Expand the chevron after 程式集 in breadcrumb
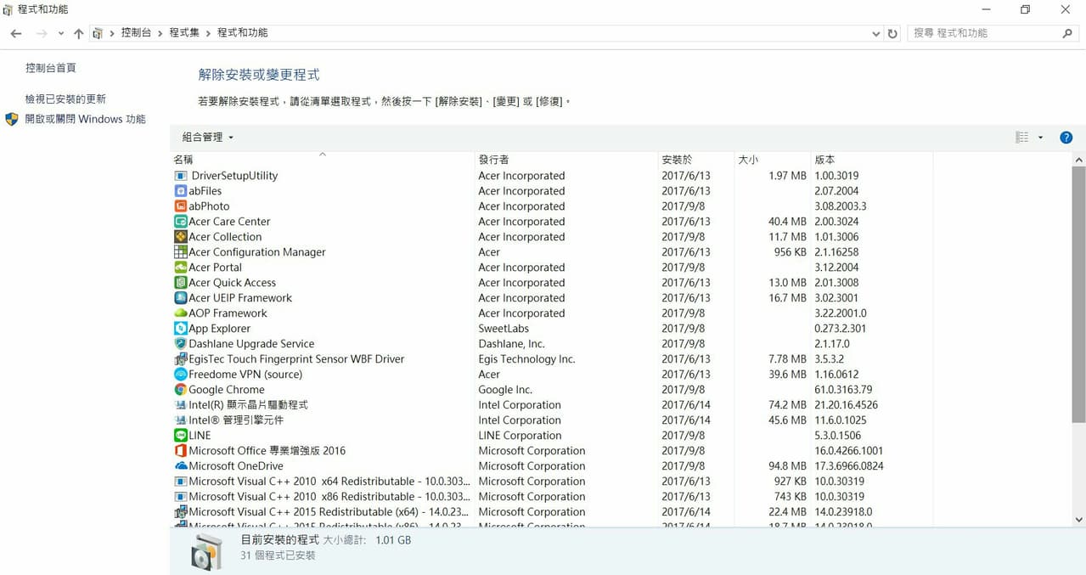The image size is (1086, 575). click(x=209, y=33)
